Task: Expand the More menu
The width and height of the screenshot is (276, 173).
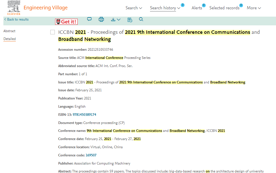Action: tap(254, 8)
